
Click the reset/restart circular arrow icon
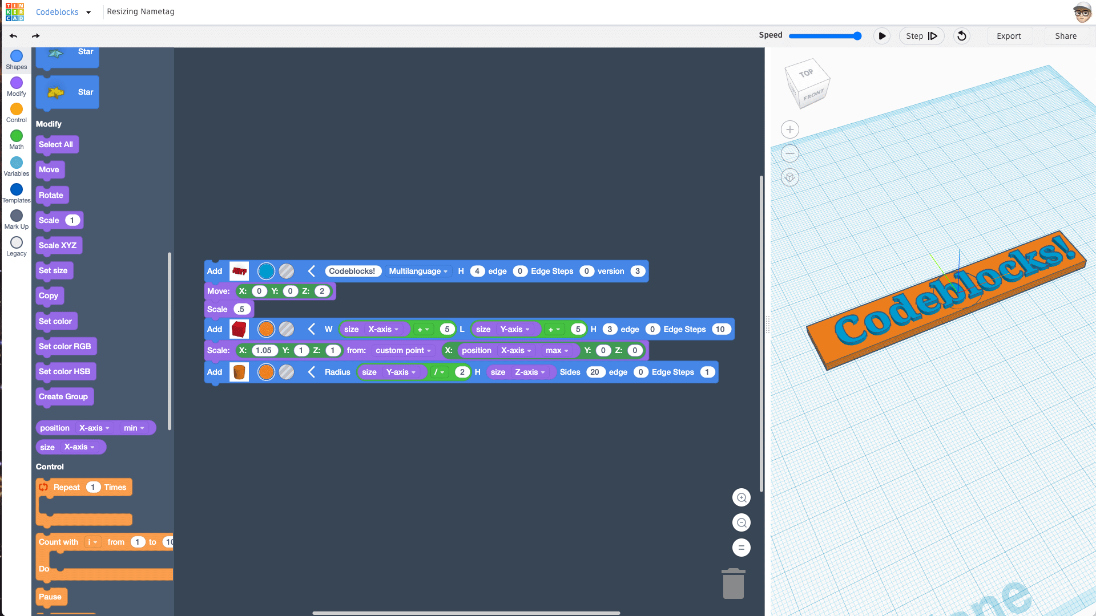(962, 36)
